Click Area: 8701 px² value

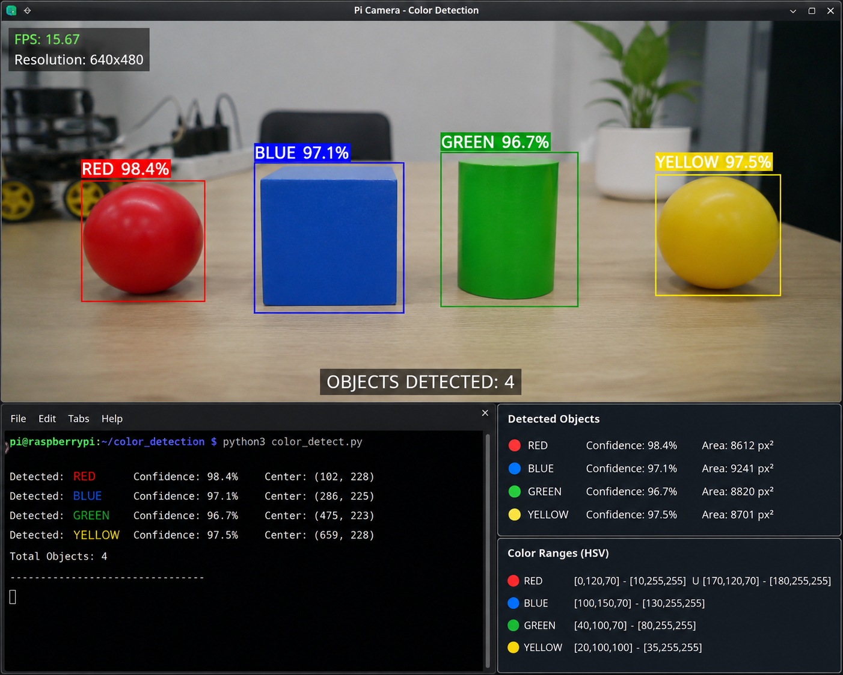tap(738, 514)
